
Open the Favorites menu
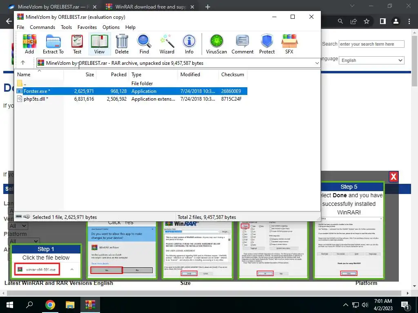[87, 27]
